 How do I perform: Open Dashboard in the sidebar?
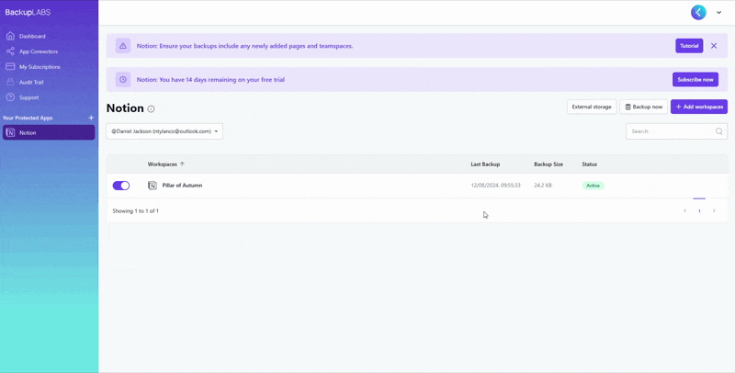click(x=32, y=36)
